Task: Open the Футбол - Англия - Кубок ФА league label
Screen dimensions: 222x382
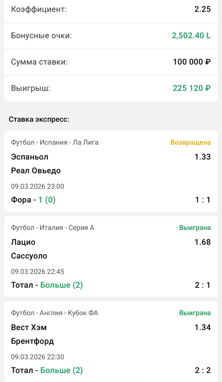Action: 54,313
